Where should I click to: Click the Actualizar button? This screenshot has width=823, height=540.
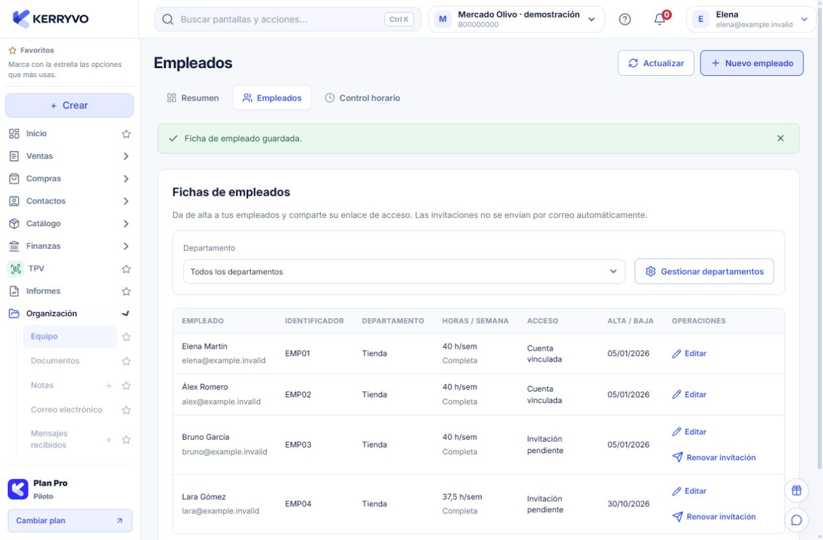click(x=656, y=63)
